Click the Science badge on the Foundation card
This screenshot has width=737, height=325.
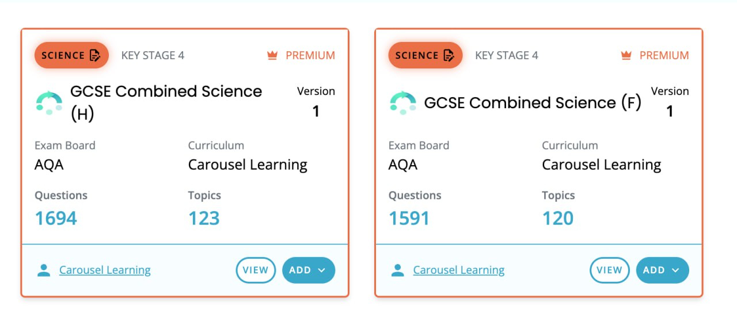pos(425,55)
